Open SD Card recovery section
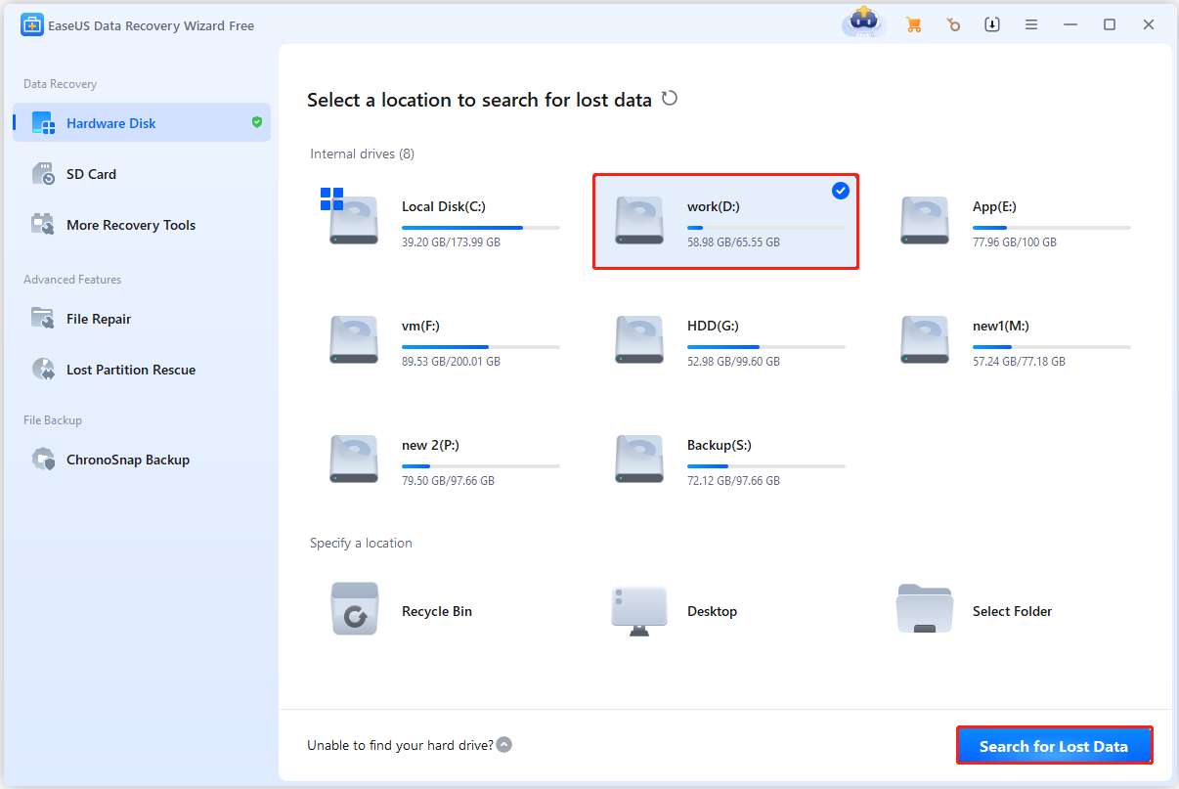Image resolution: width=1179 pixels, height=789 pixels. [142, 174]
